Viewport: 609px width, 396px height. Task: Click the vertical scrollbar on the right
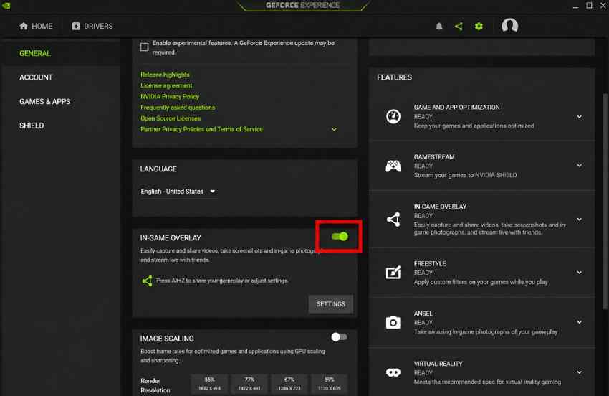click(604, 201)
